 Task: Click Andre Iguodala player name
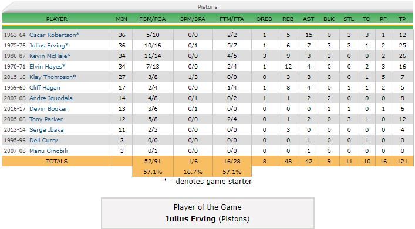[x=51, y=98]
